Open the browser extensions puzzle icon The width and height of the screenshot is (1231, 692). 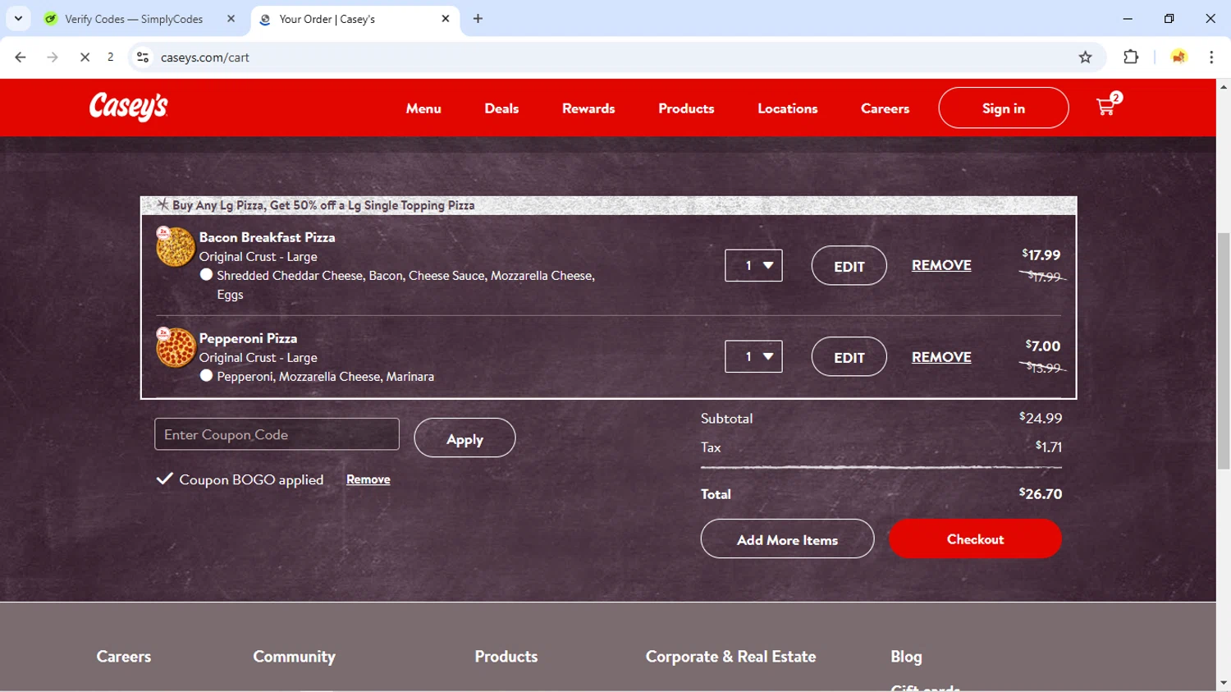coord(1131,57)
